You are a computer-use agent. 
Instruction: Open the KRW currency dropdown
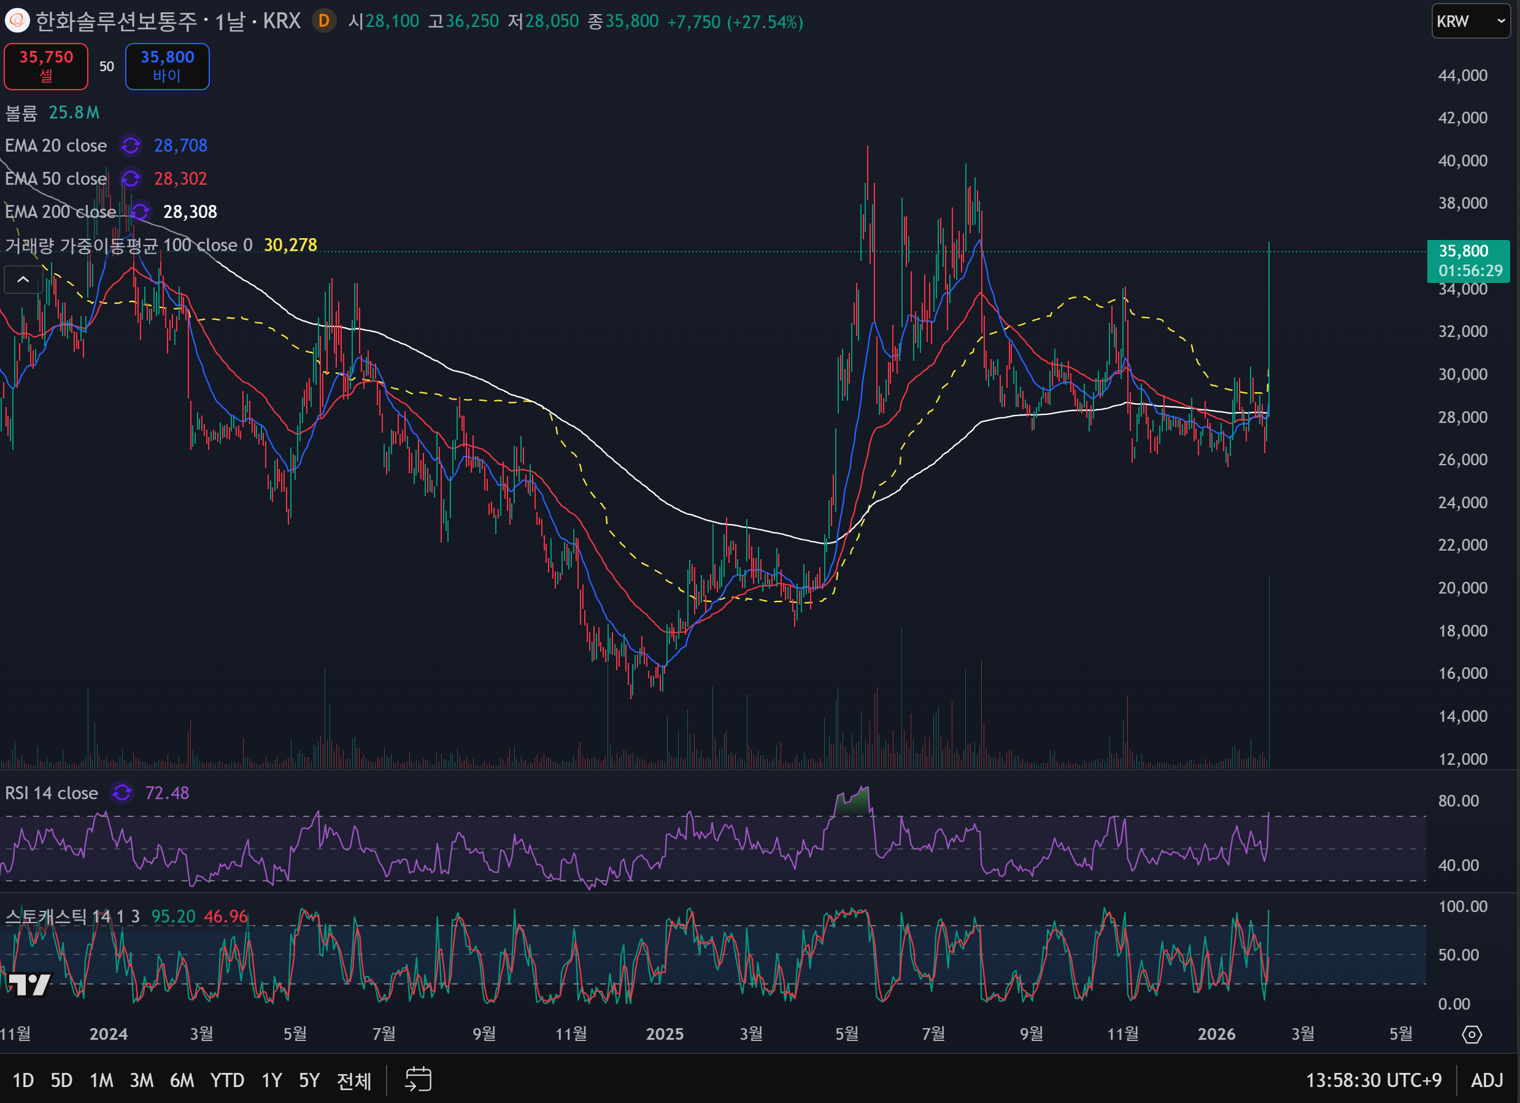(x=1470, y=21)
